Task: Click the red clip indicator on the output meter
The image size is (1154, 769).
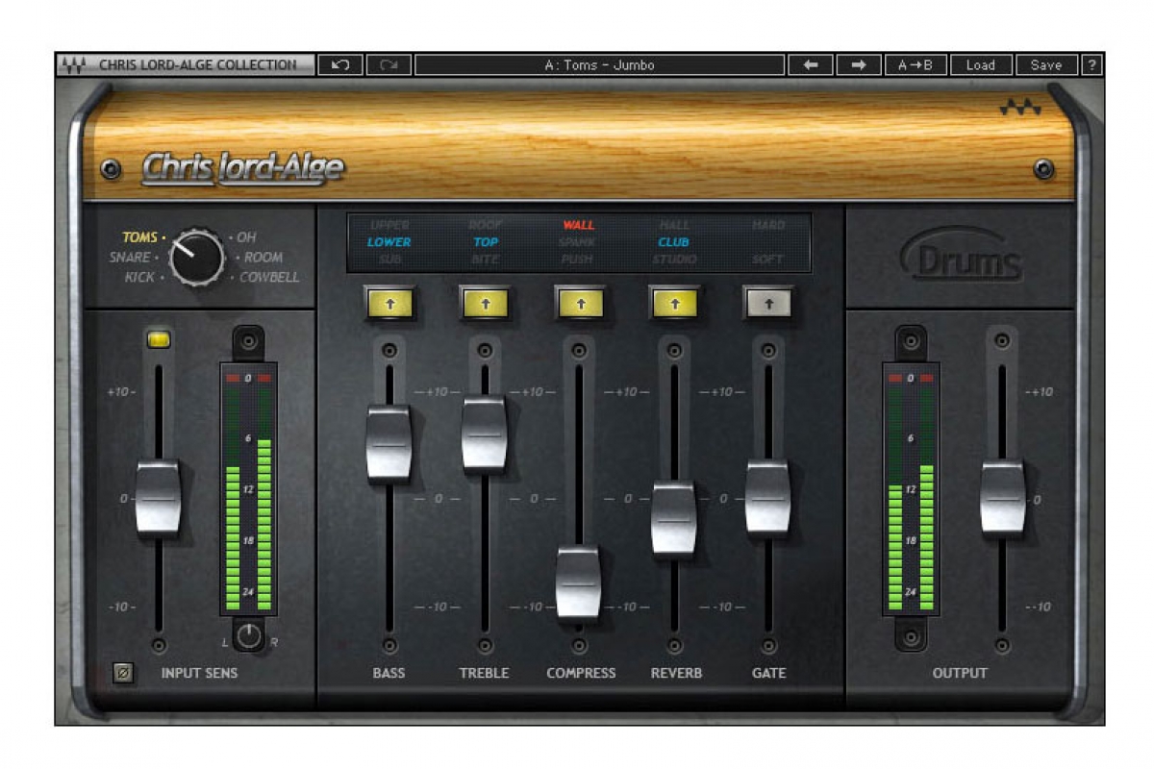Action: (x=911, y=379)
